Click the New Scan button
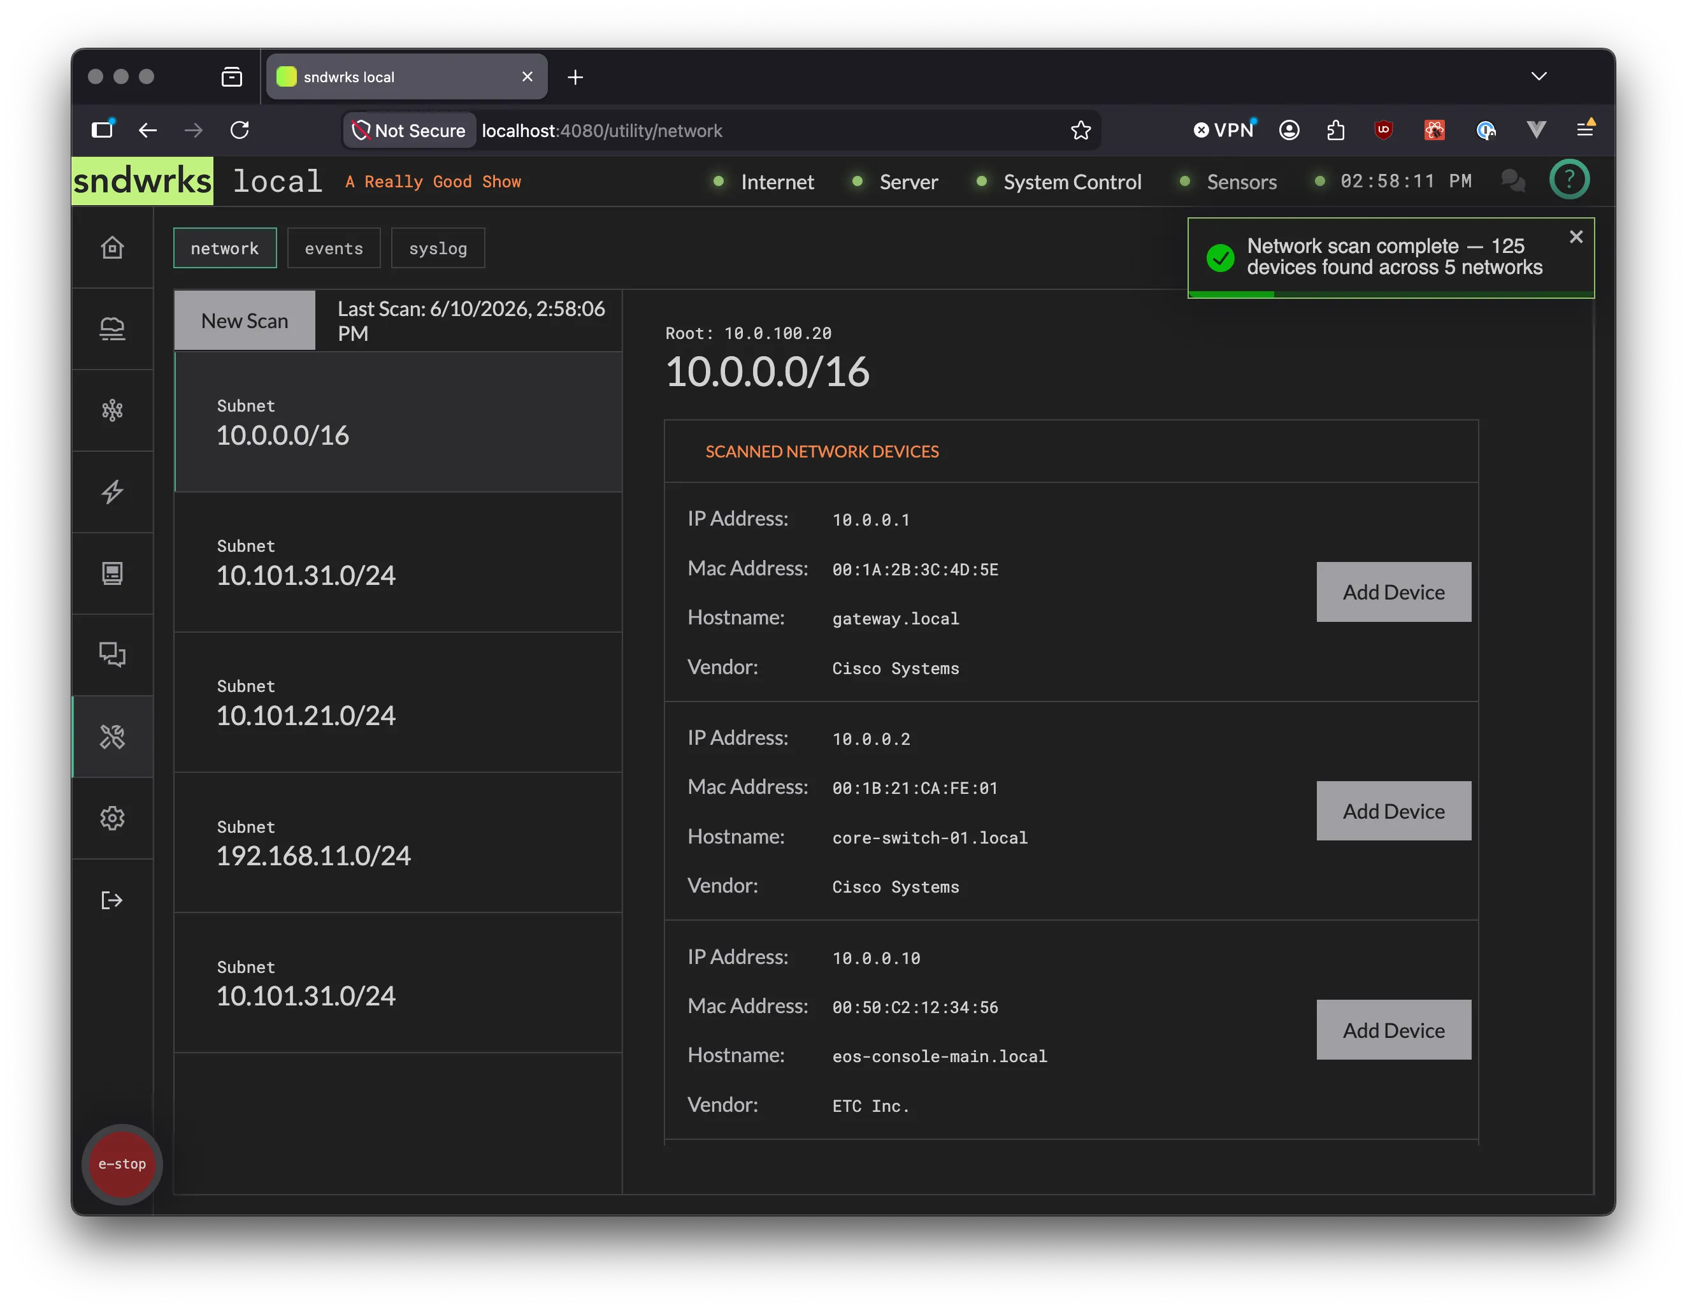This screenshot has width=1687, height=1310. click(245, 320)
